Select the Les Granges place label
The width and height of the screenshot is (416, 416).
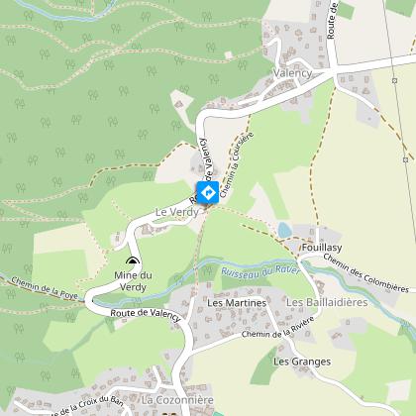302,362
